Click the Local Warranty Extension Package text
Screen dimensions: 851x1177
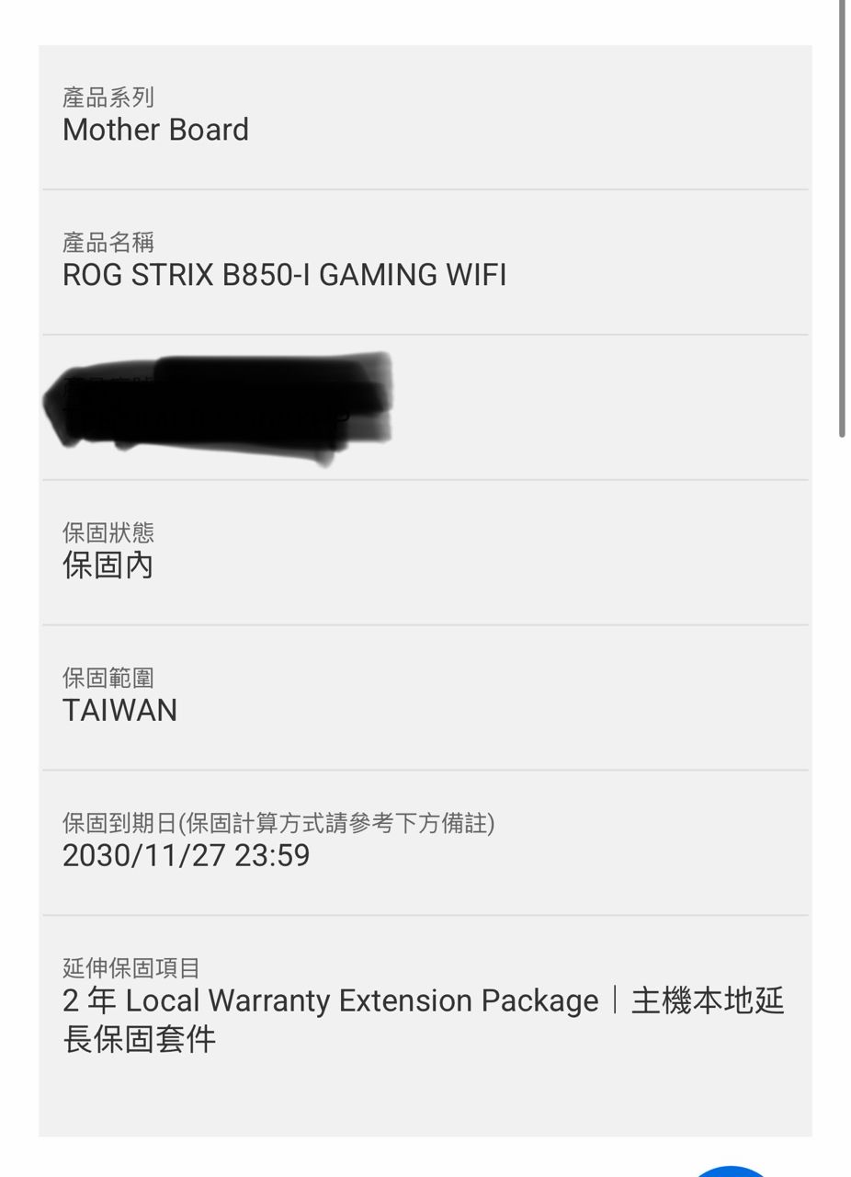click(362, 1000)
